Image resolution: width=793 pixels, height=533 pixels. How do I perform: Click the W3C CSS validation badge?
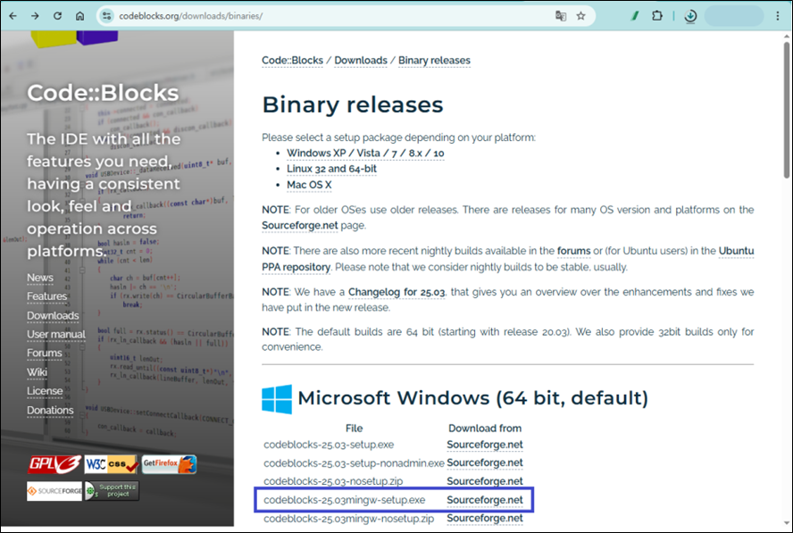pos(112,463)
